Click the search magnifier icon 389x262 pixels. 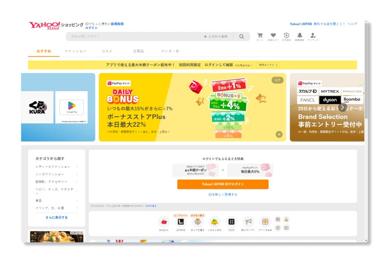242,37
